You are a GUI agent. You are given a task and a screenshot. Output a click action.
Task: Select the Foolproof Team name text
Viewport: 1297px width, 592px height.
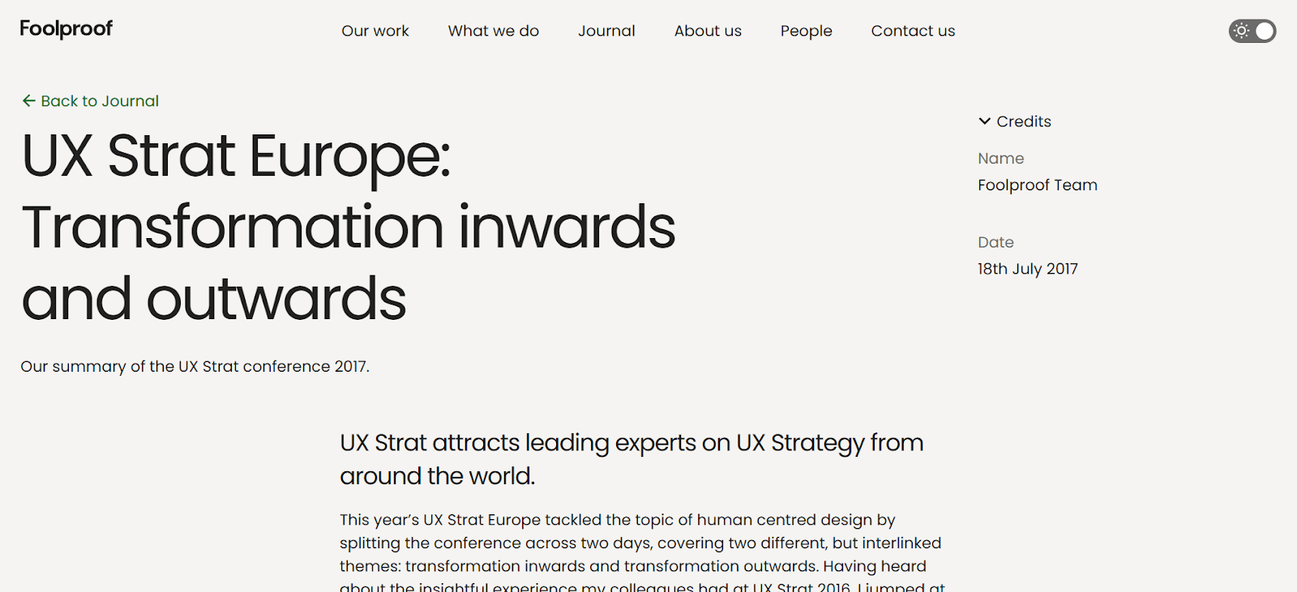click(1038, 185)
